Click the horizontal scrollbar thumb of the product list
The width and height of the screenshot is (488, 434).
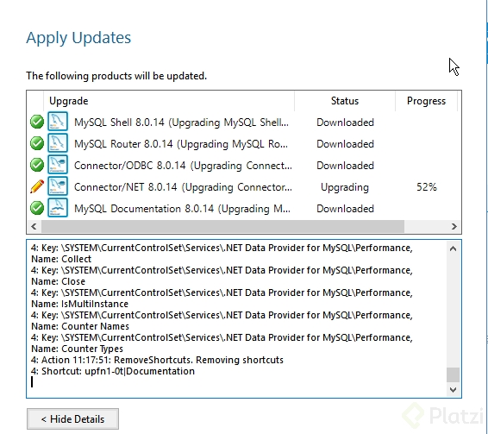[222, 227]
